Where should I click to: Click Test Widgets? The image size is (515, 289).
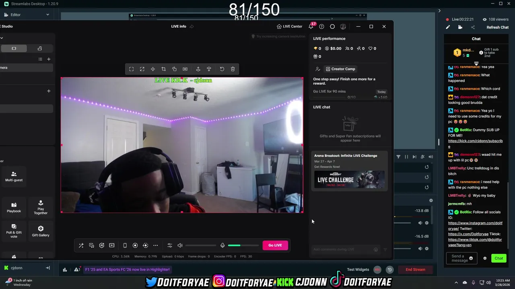pyautogui.click(x=358, y=270)
